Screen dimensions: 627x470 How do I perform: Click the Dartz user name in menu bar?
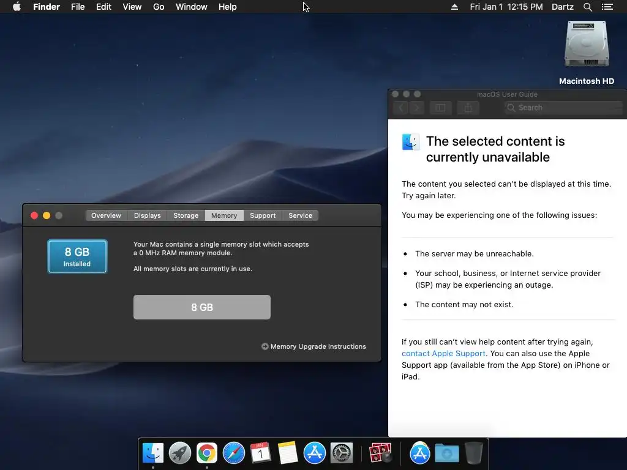click(x=562, y=7)
